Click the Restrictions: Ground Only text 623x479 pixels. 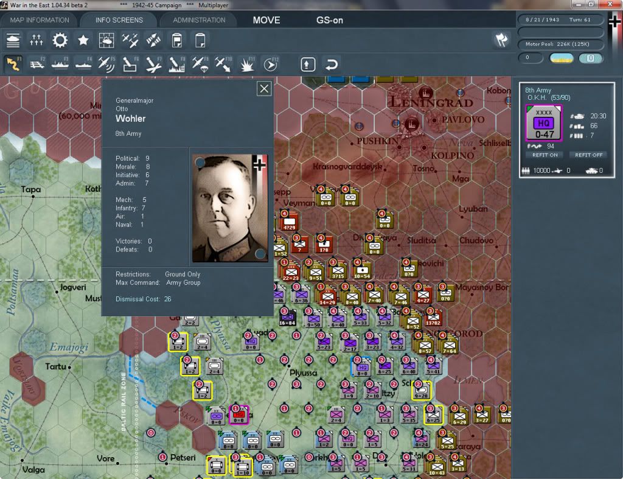click(158, 274)
